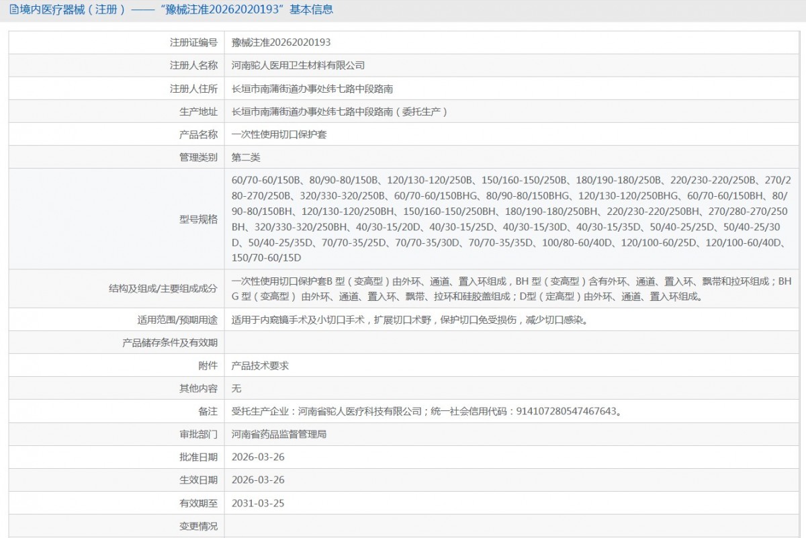Open the 产品技术要求 attachment text

[x=260, y=366]
